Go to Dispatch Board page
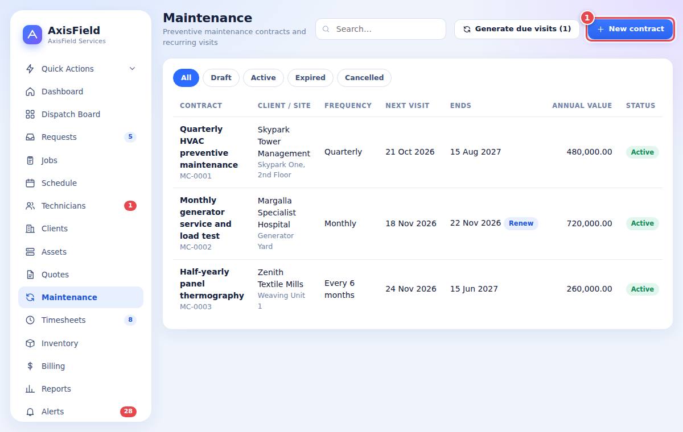The height and width of the screenshot is (432, 683). pos(81,114)
